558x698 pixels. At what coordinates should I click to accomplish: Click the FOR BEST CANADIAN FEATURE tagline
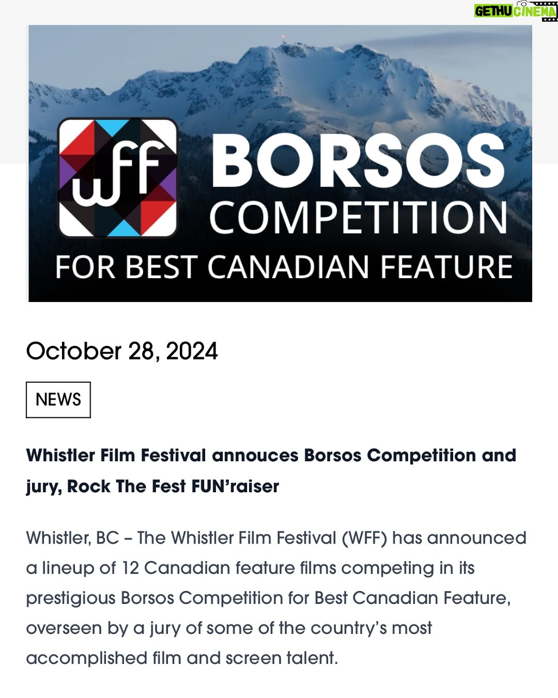(x=284, y=267)
